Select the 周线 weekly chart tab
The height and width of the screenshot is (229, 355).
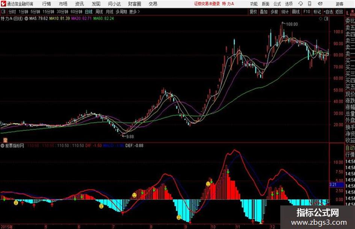click(x=99, y=12)
